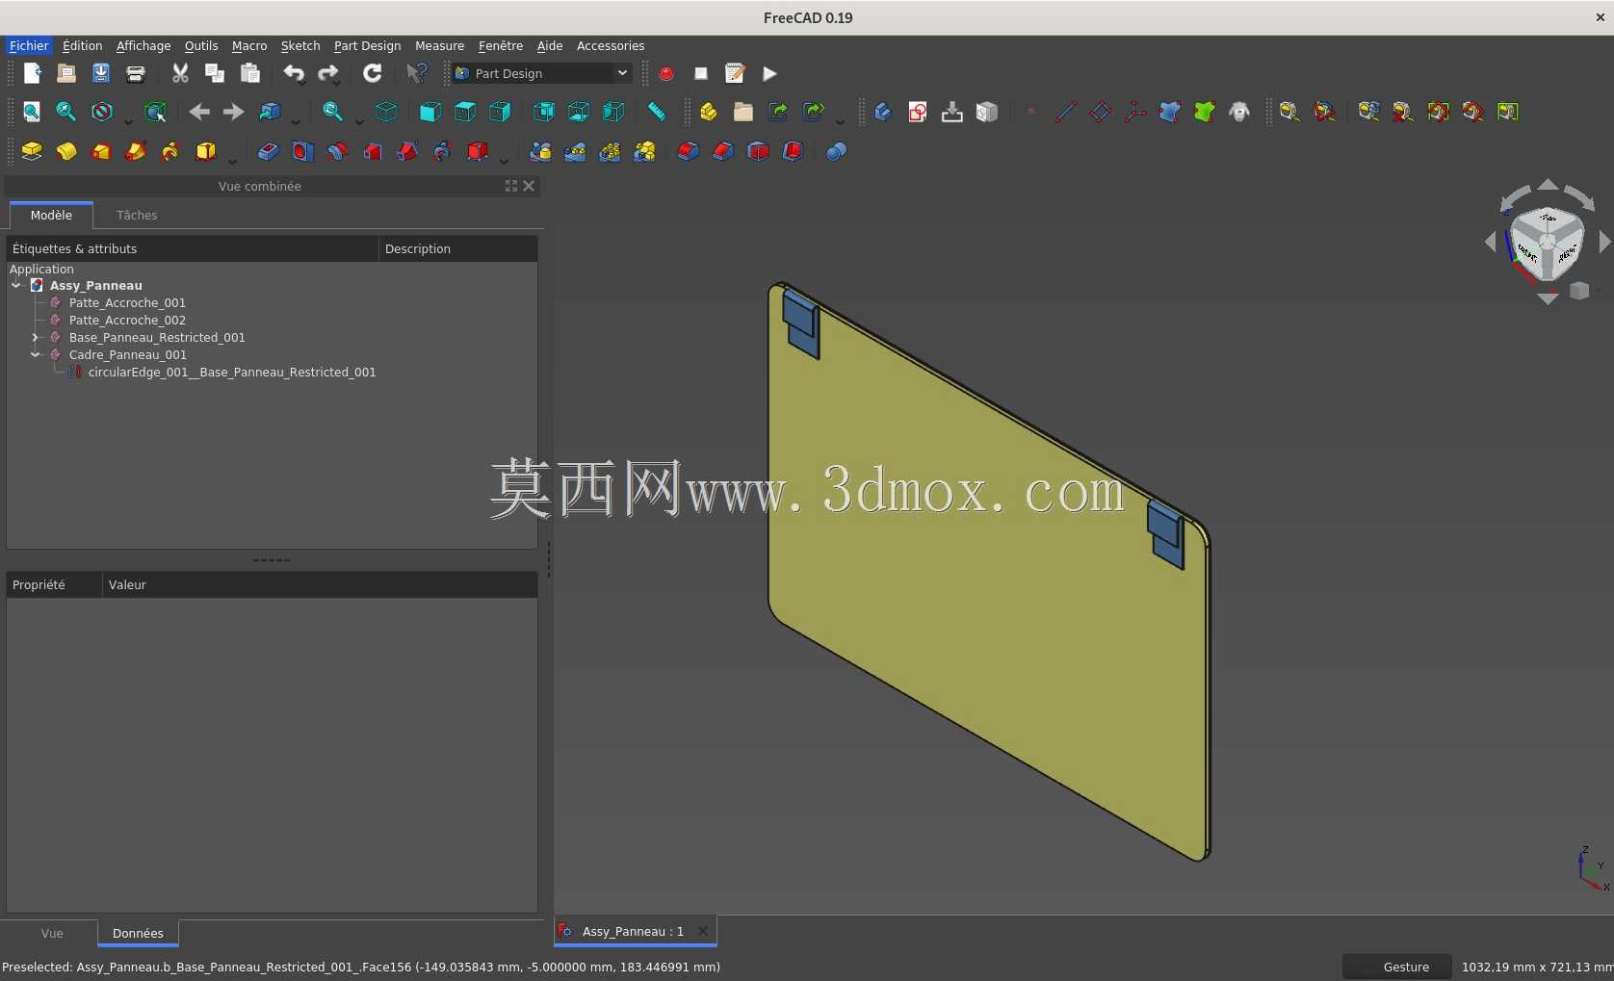Click the green Sub-Shape Binder icon

tap(1205, 112)
